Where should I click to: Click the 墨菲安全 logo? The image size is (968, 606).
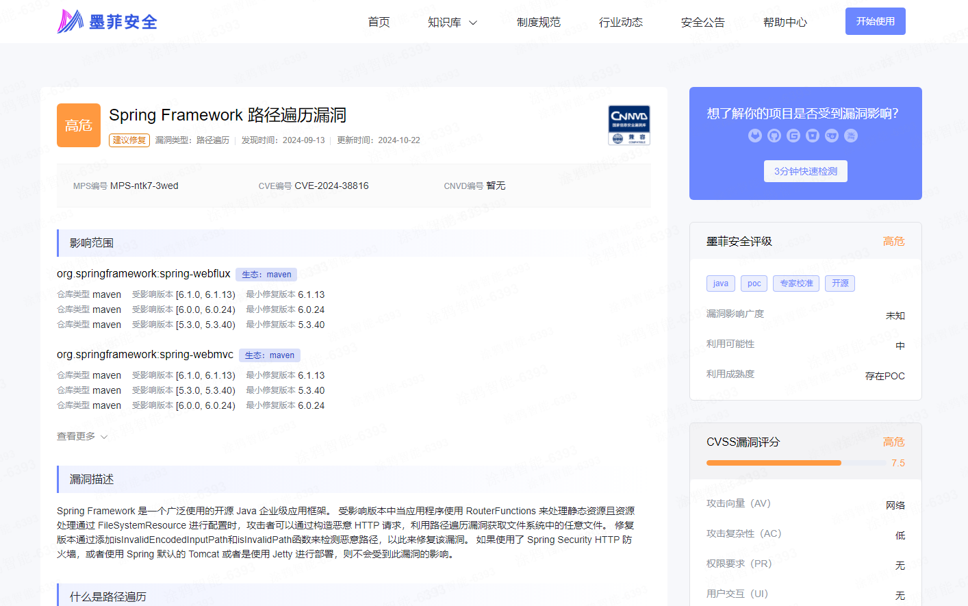point(107,21)
